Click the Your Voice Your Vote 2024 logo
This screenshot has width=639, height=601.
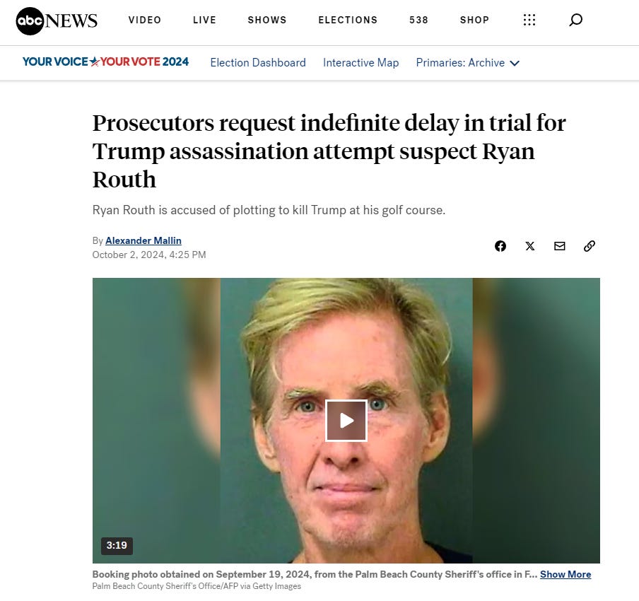point(105,62)
